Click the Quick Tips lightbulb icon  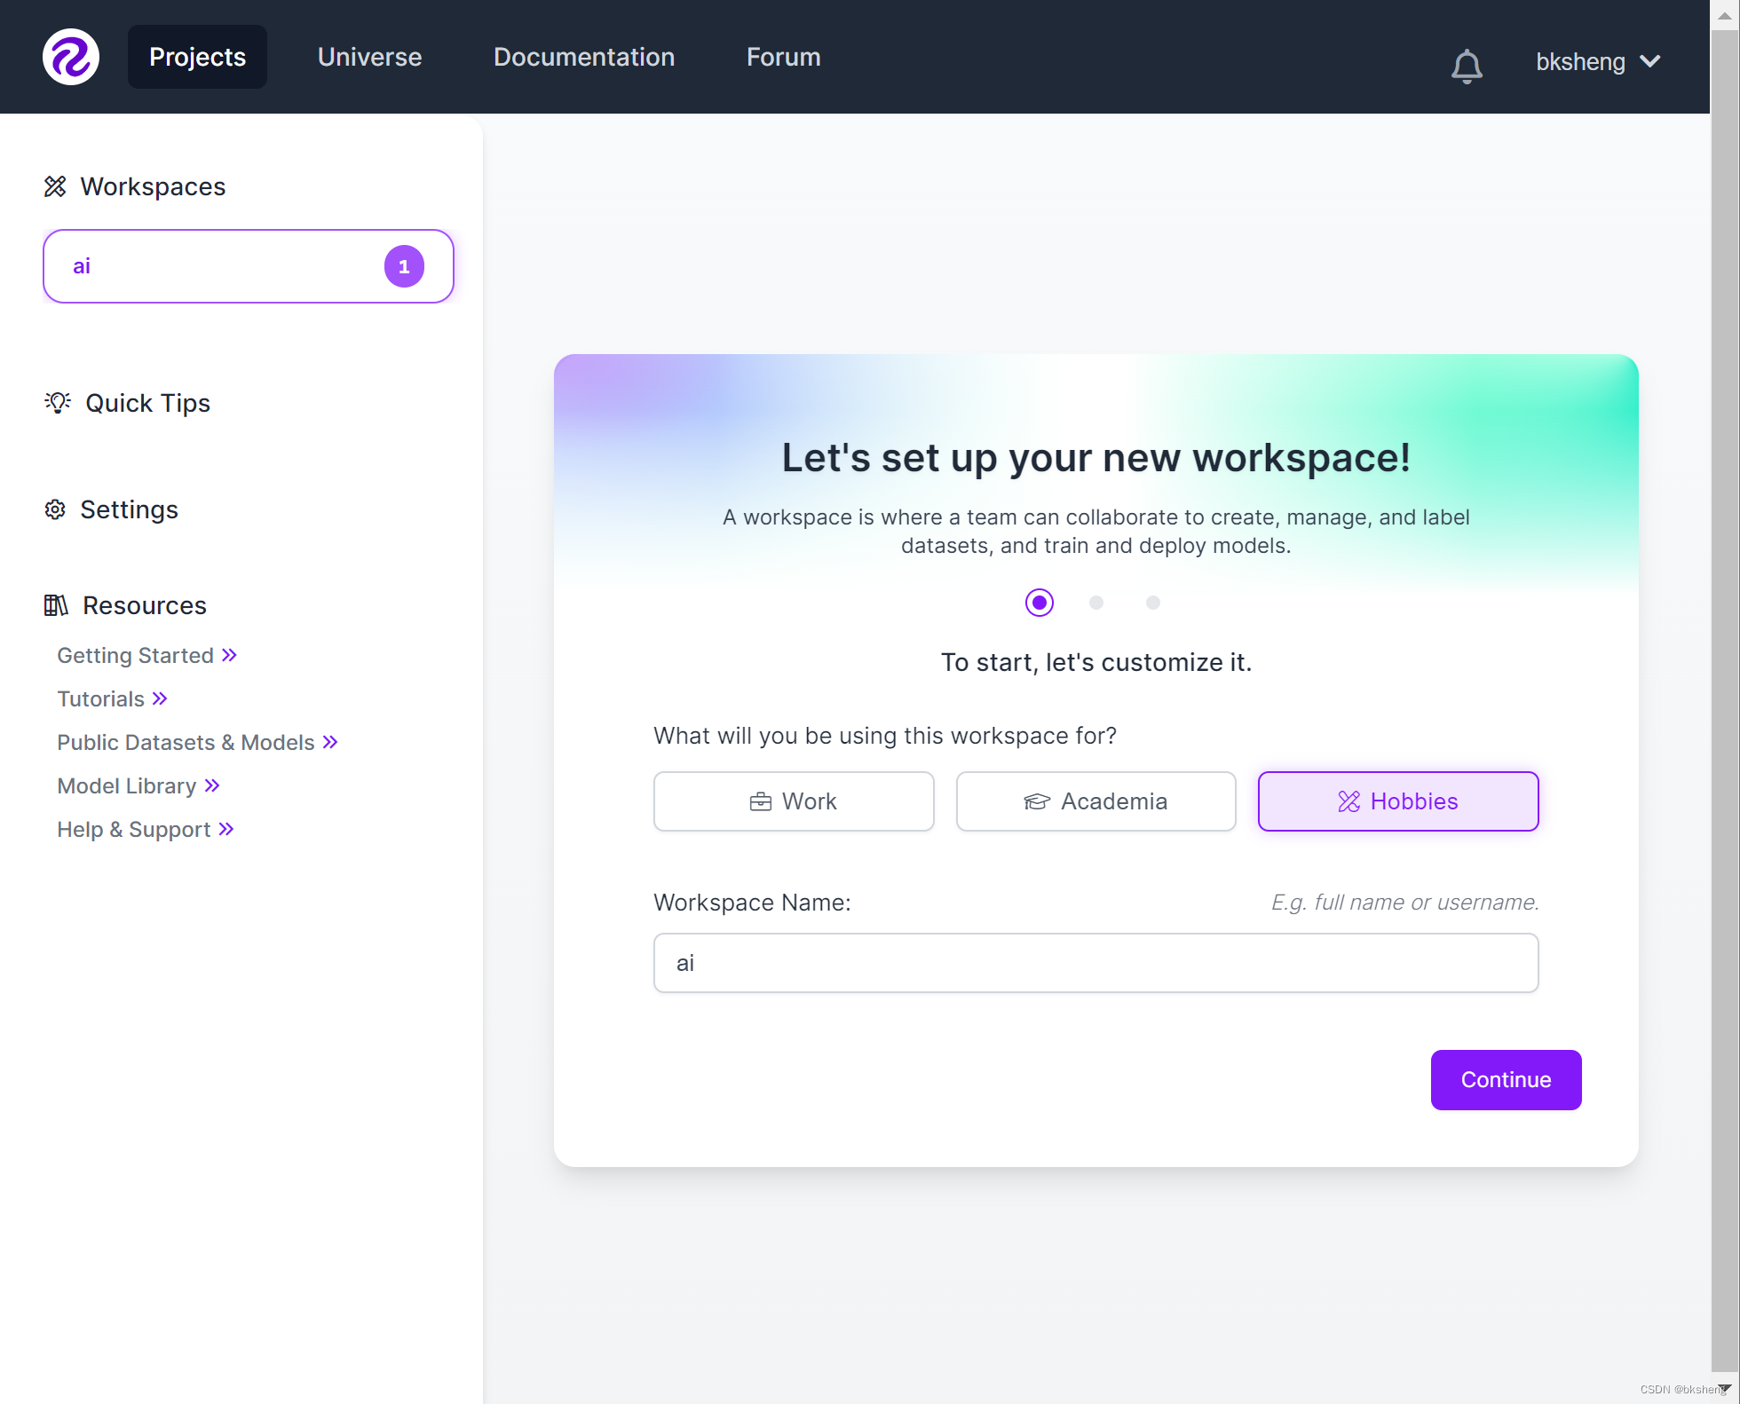[x=56, y=403]
